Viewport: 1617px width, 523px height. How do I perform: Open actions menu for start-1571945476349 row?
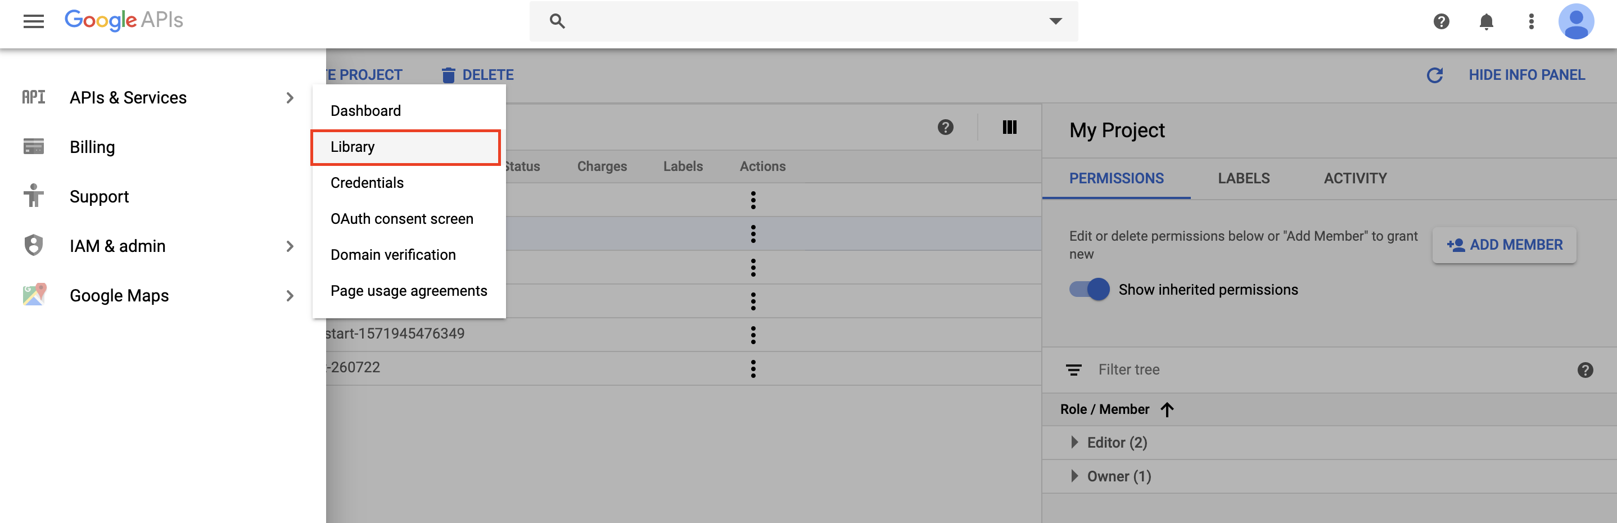pyautogui.click(x=753, y=335)
